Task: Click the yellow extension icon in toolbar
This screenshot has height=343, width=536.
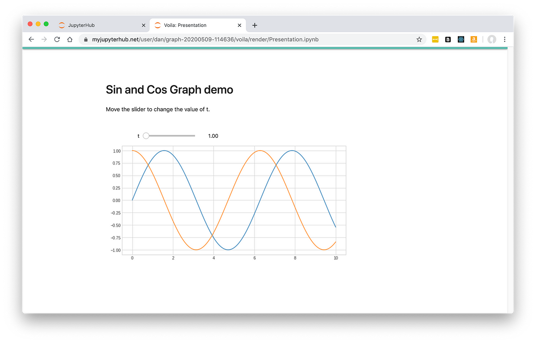Action: pos(435,39)
